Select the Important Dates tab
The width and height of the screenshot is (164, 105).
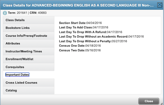pos(28,75)
